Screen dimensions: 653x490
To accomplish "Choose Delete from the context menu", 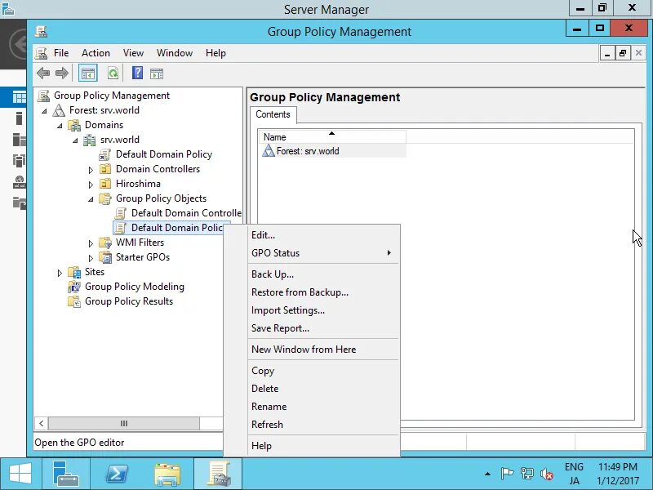I will click(x=323, y=389).
